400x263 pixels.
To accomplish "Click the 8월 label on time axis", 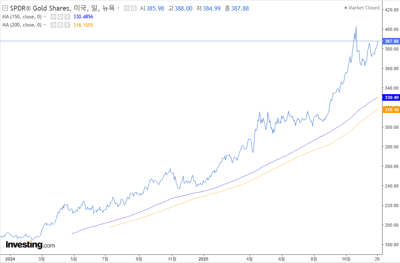I will (314, 259).
